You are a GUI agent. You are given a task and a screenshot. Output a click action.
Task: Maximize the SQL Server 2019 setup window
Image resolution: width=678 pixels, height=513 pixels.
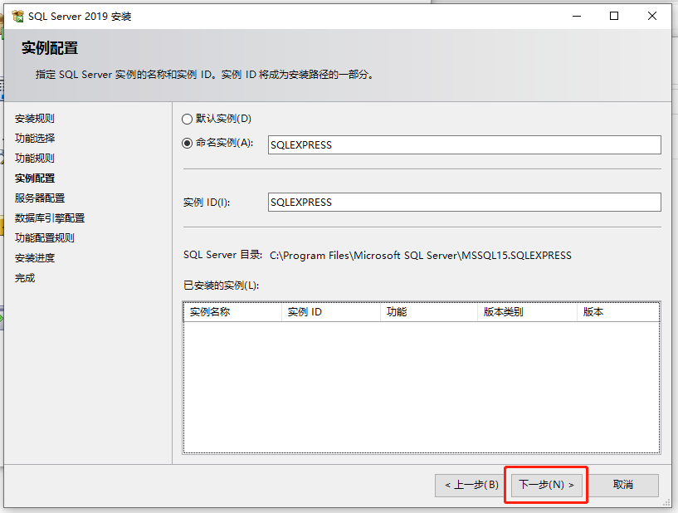(614, 16)
